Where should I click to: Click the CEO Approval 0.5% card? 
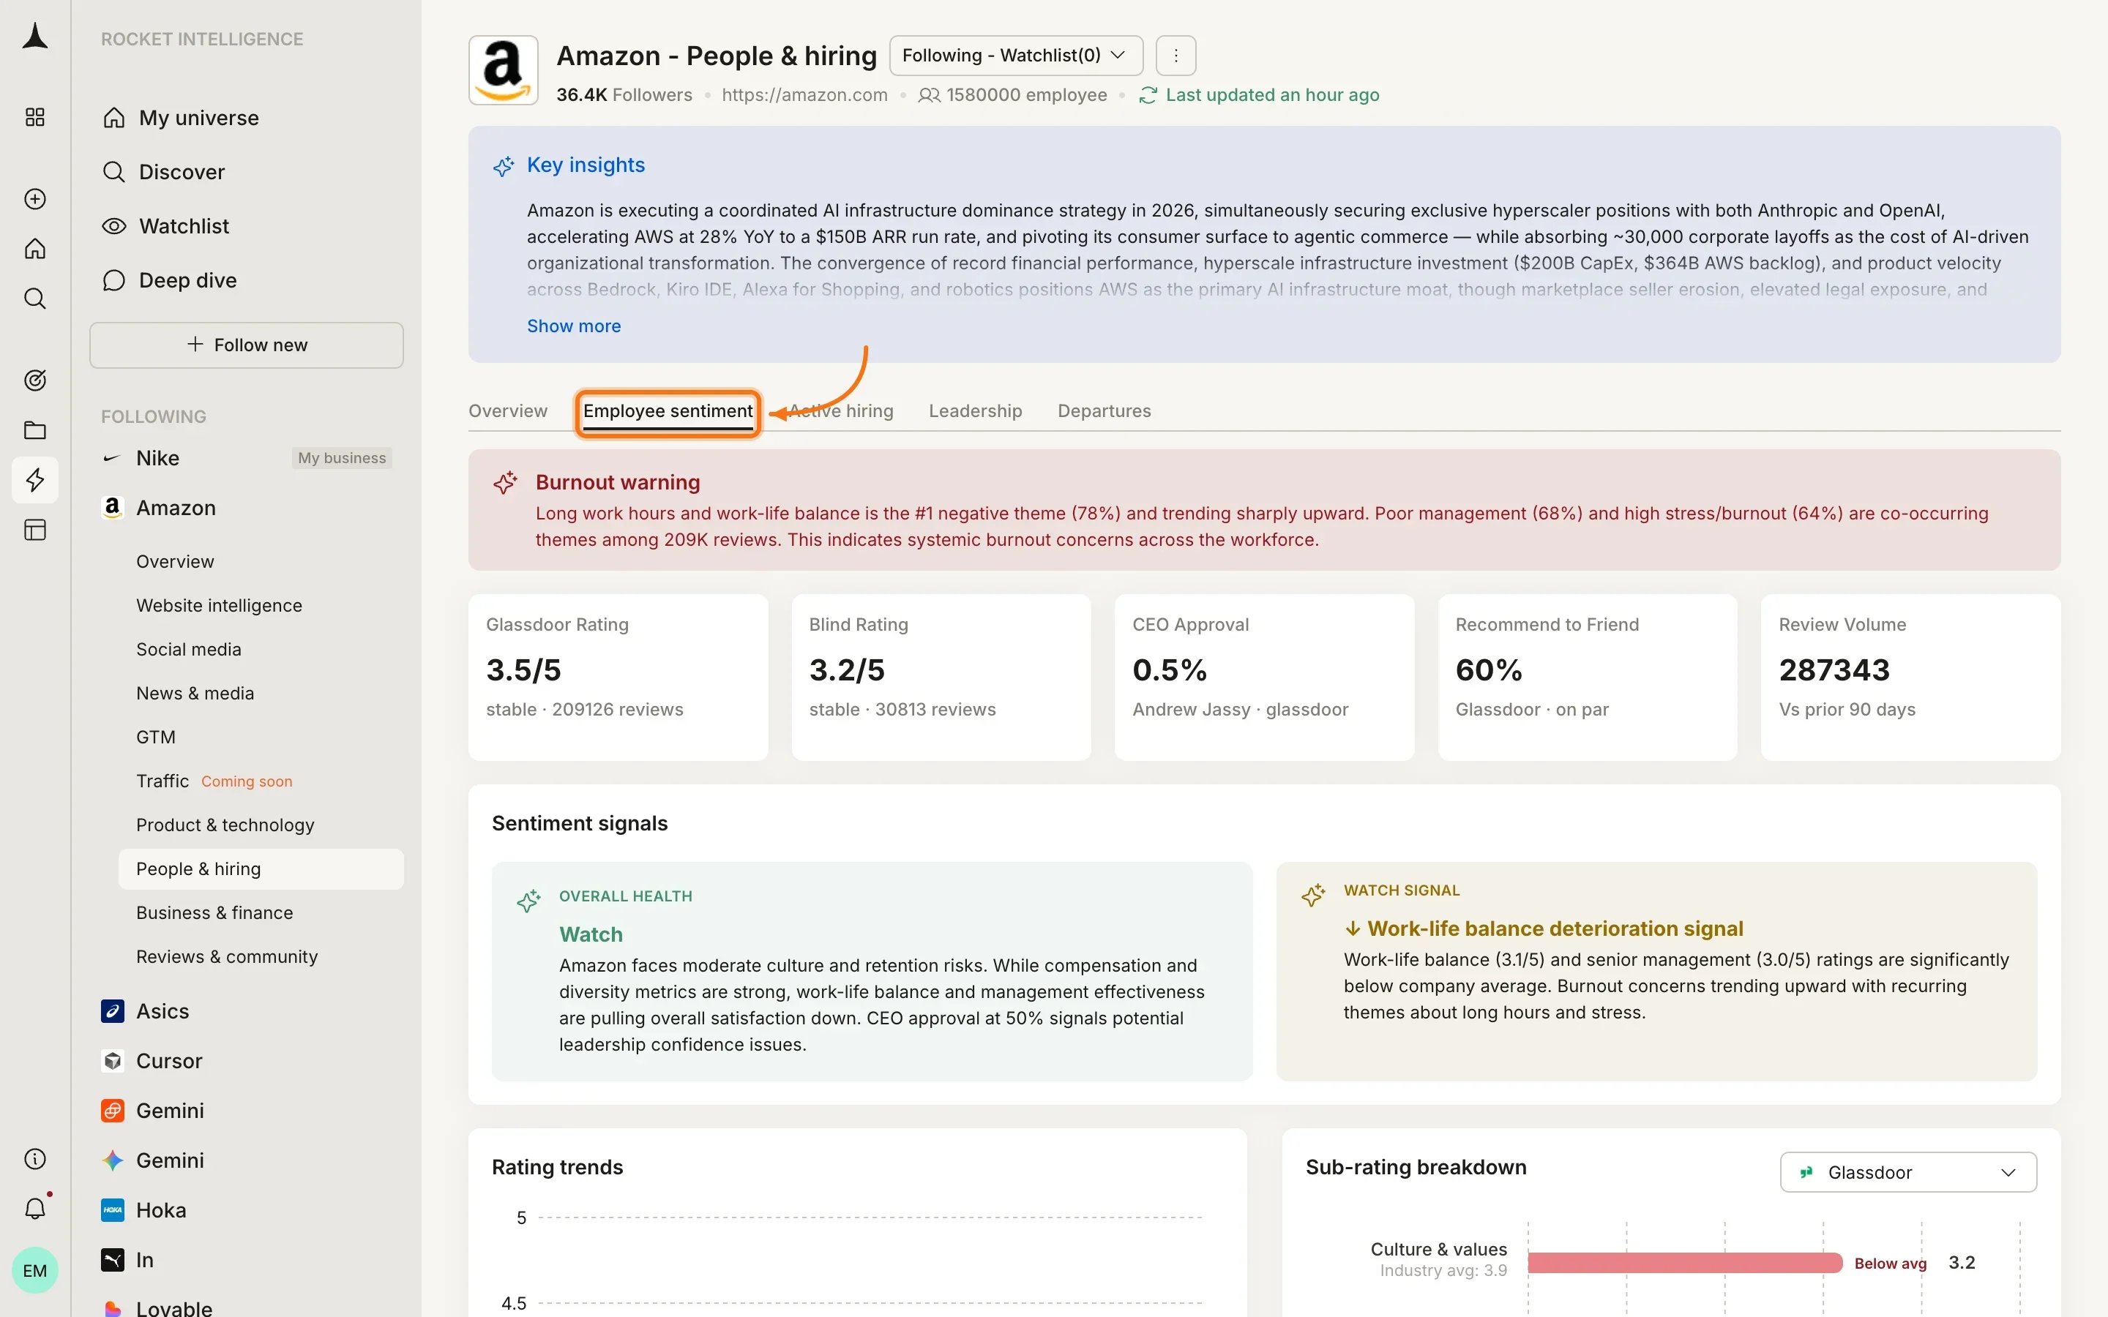(x=1264, y=677)
